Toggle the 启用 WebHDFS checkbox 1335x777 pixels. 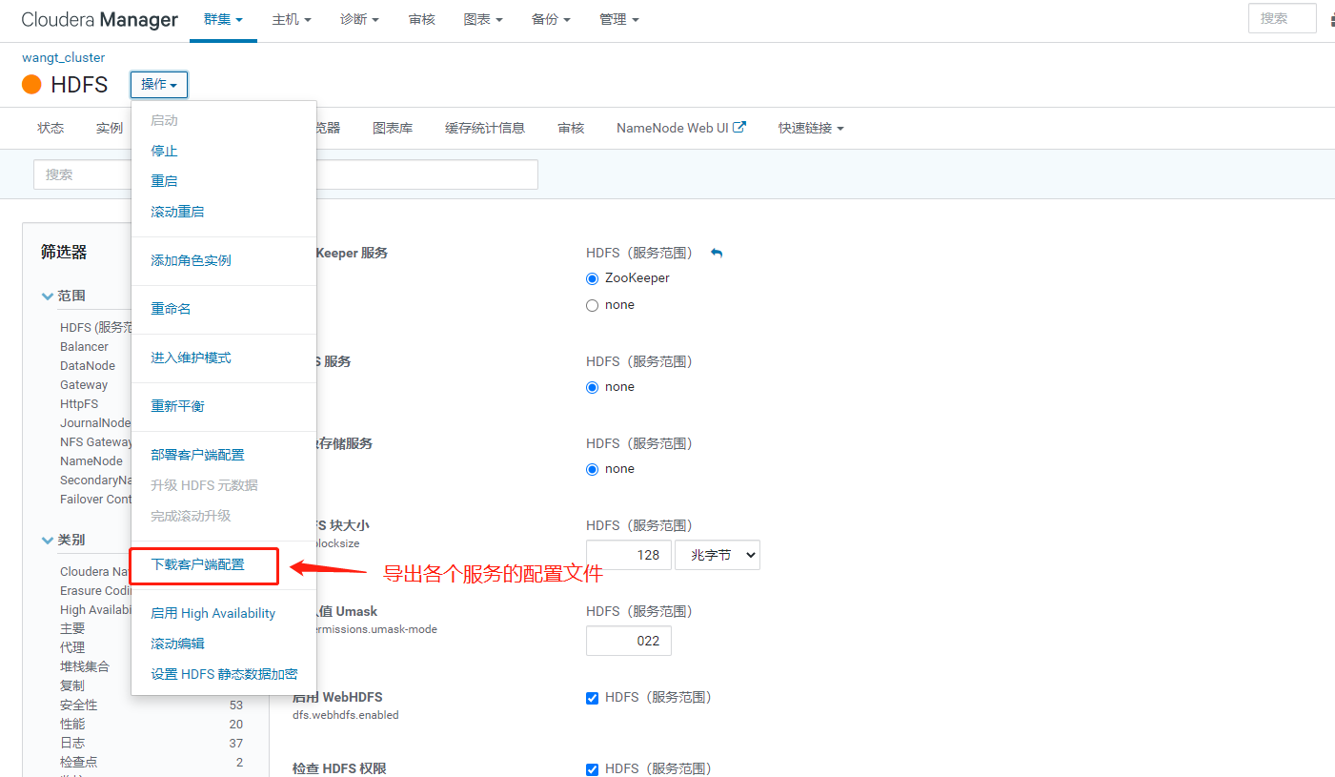tap(593, 698)
